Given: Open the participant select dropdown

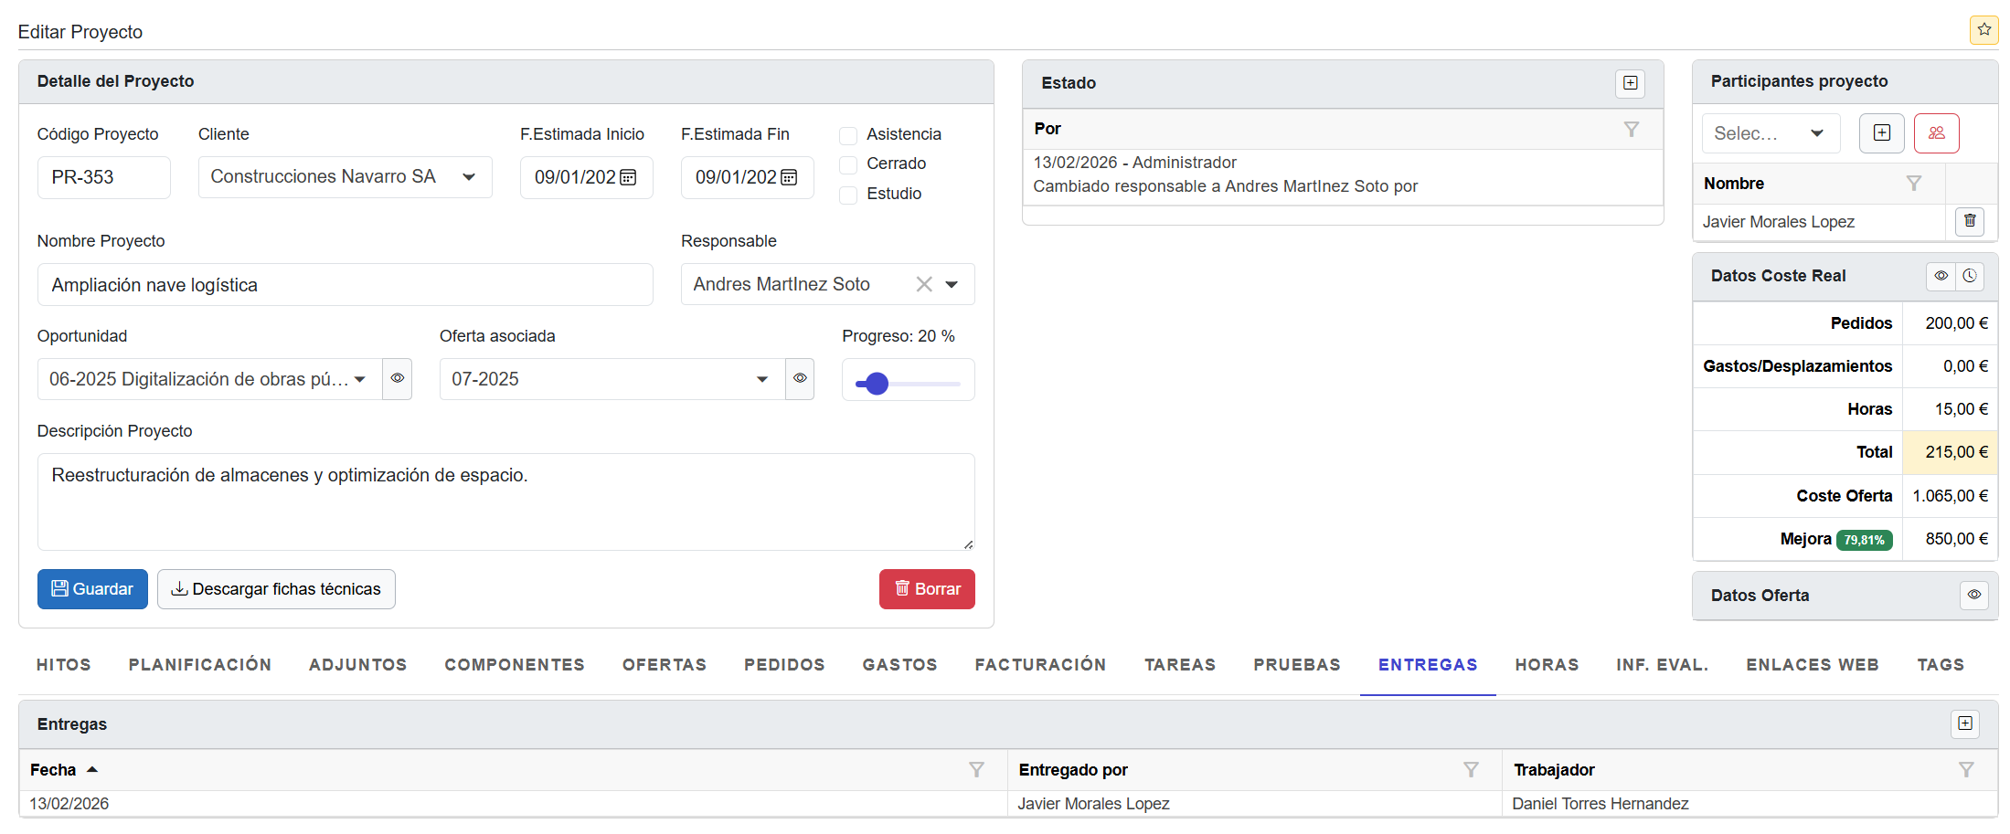Looking at the screenshot, I should [x=1770, y=133].
